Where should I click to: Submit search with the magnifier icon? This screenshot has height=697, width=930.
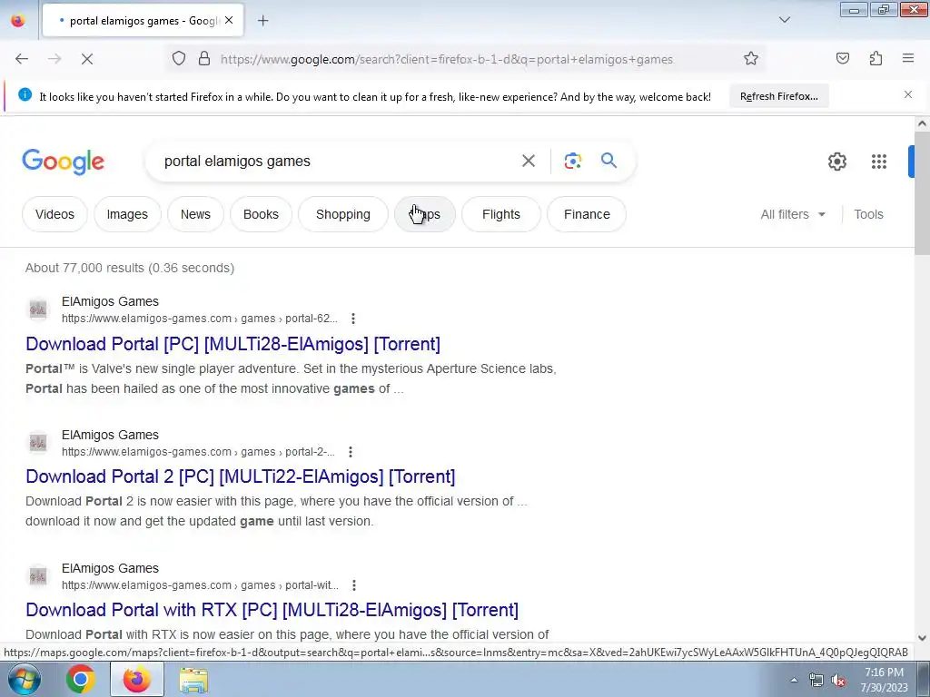coord(608,161)
